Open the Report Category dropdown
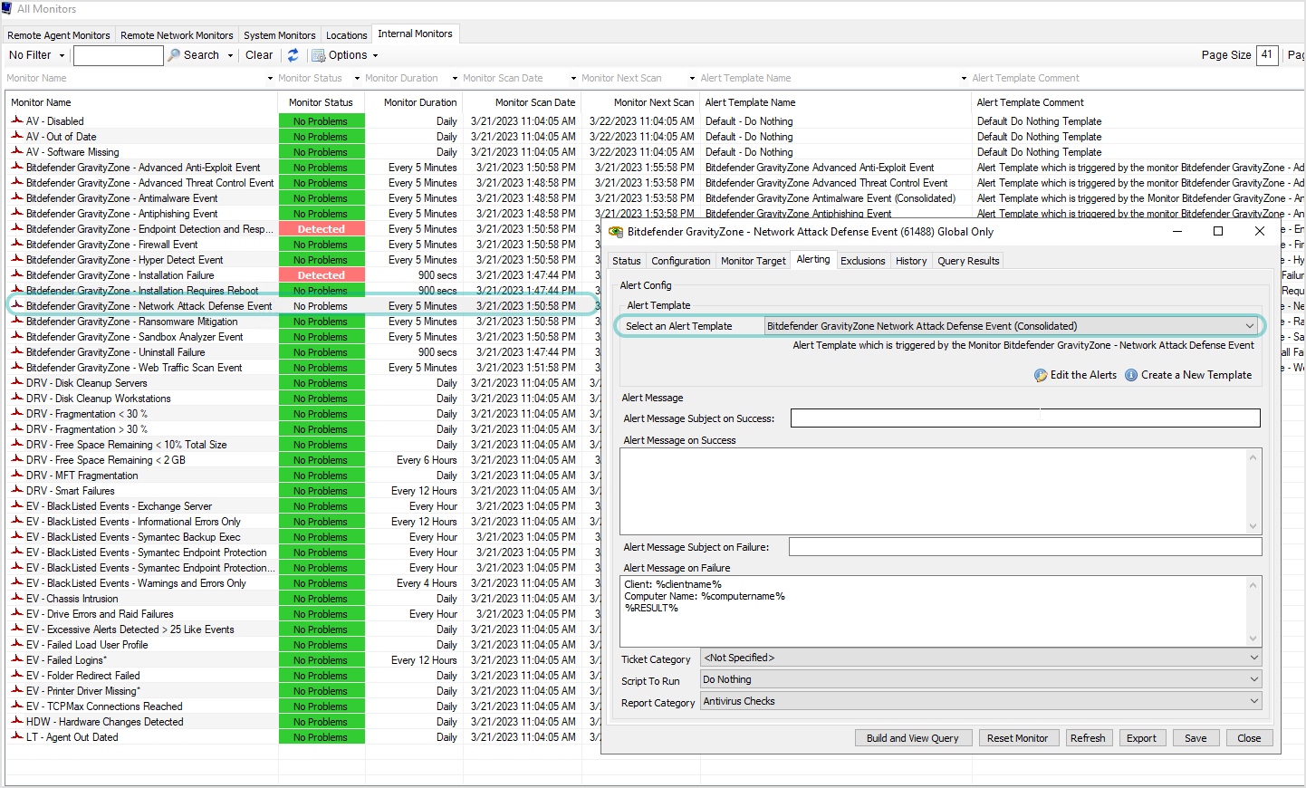 tap(1254, 700)
